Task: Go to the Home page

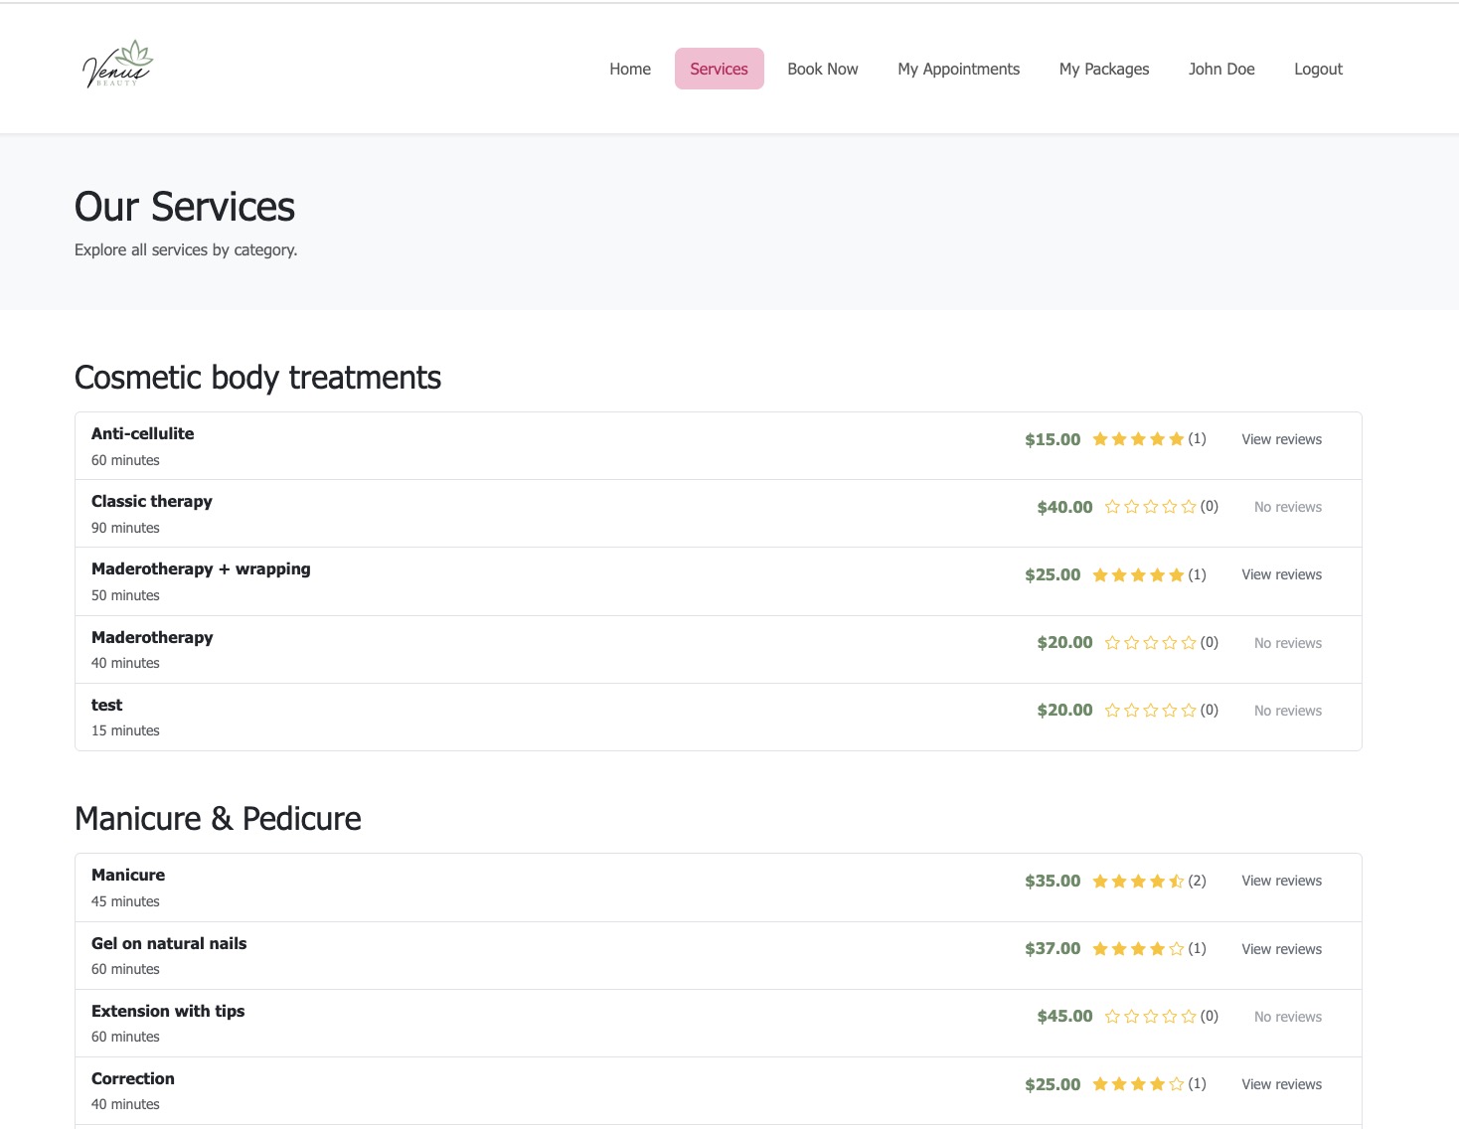Action: [630, 69]
